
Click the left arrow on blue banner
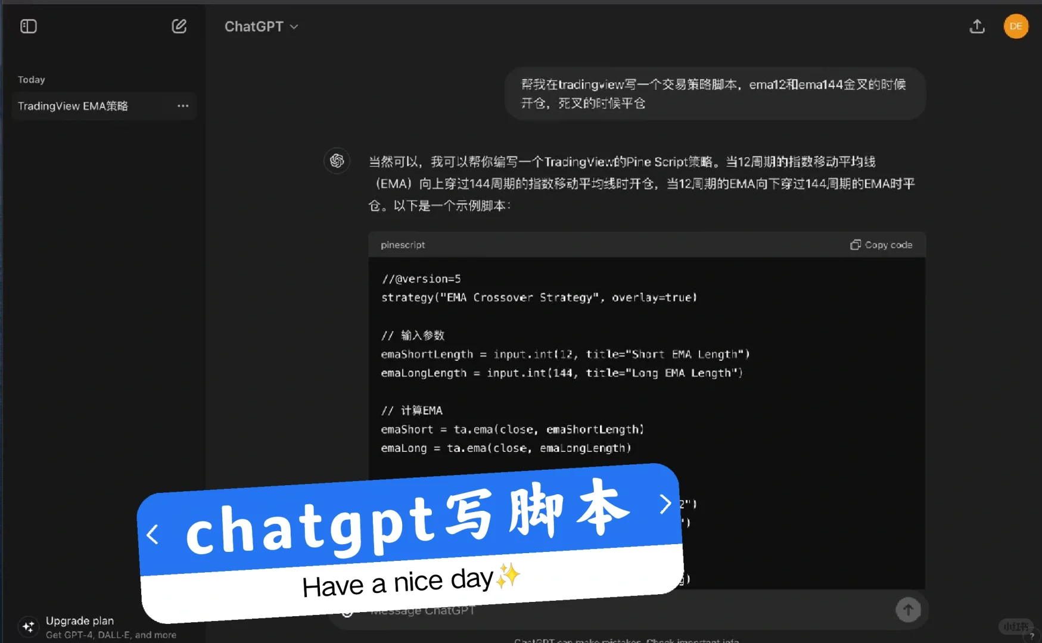point(153,535)
